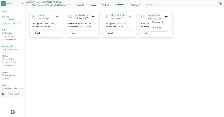Viewport: 224px width, 117px height.
Task: Switch to the Launch tab
Action: 80,5
